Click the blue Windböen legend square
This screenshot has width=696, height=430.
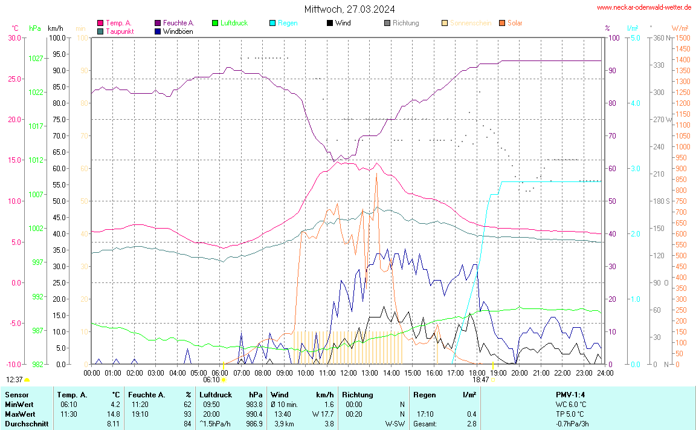click(x=158, y=31)
